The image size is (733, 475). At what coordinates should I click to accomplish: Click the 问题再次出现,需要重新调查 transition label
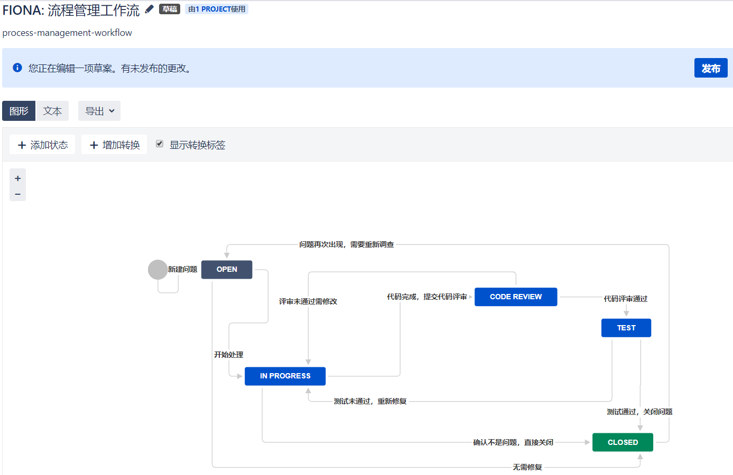click(x=347, y=244)
